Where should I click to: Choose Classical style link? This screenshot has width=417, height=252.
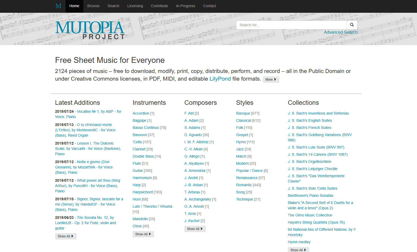click(x=244, y=120)
